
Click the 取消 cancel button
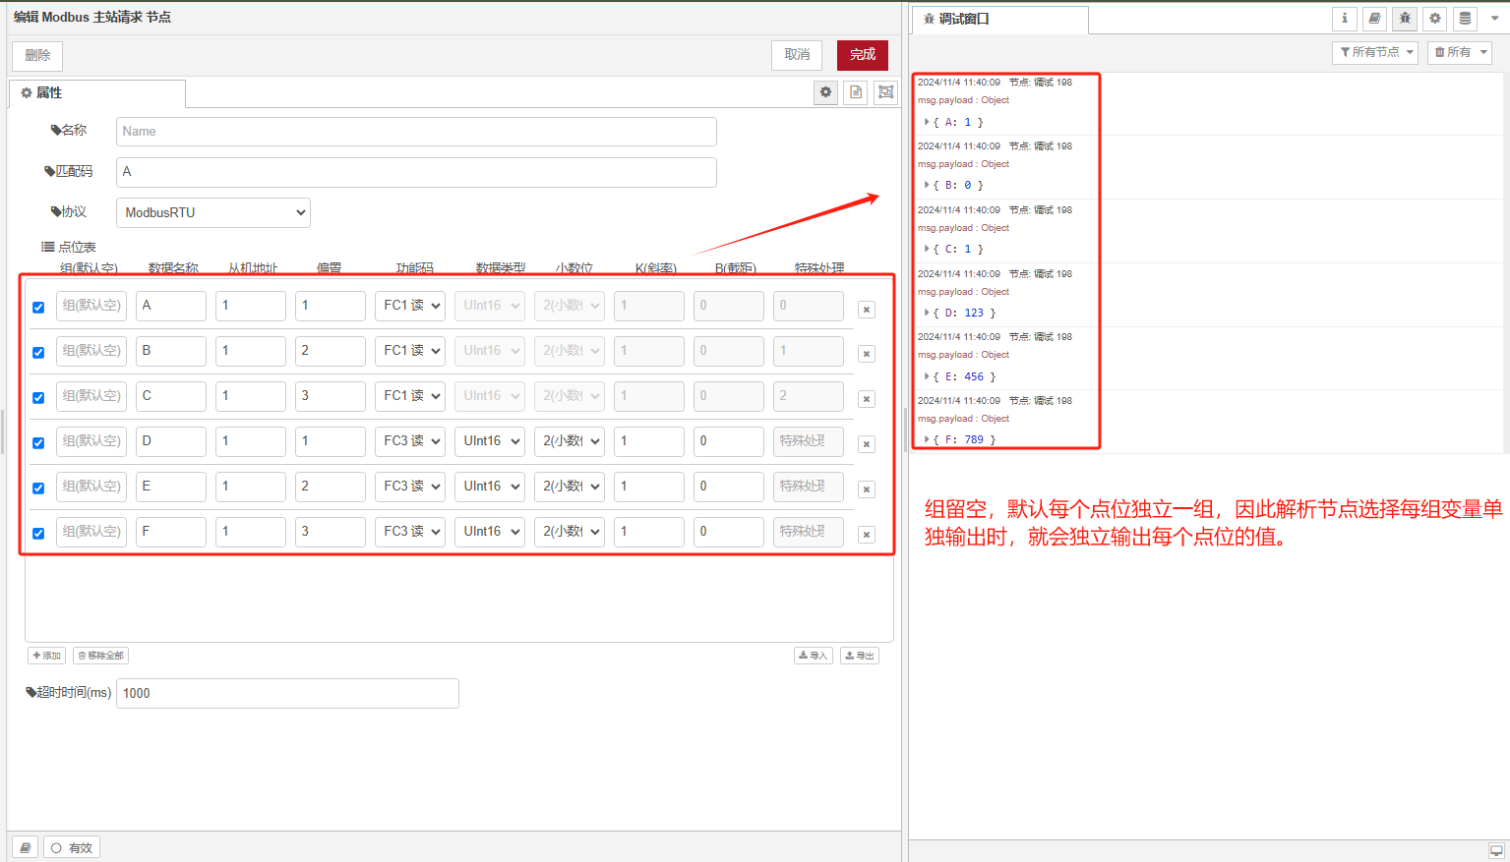click(797, 55)
